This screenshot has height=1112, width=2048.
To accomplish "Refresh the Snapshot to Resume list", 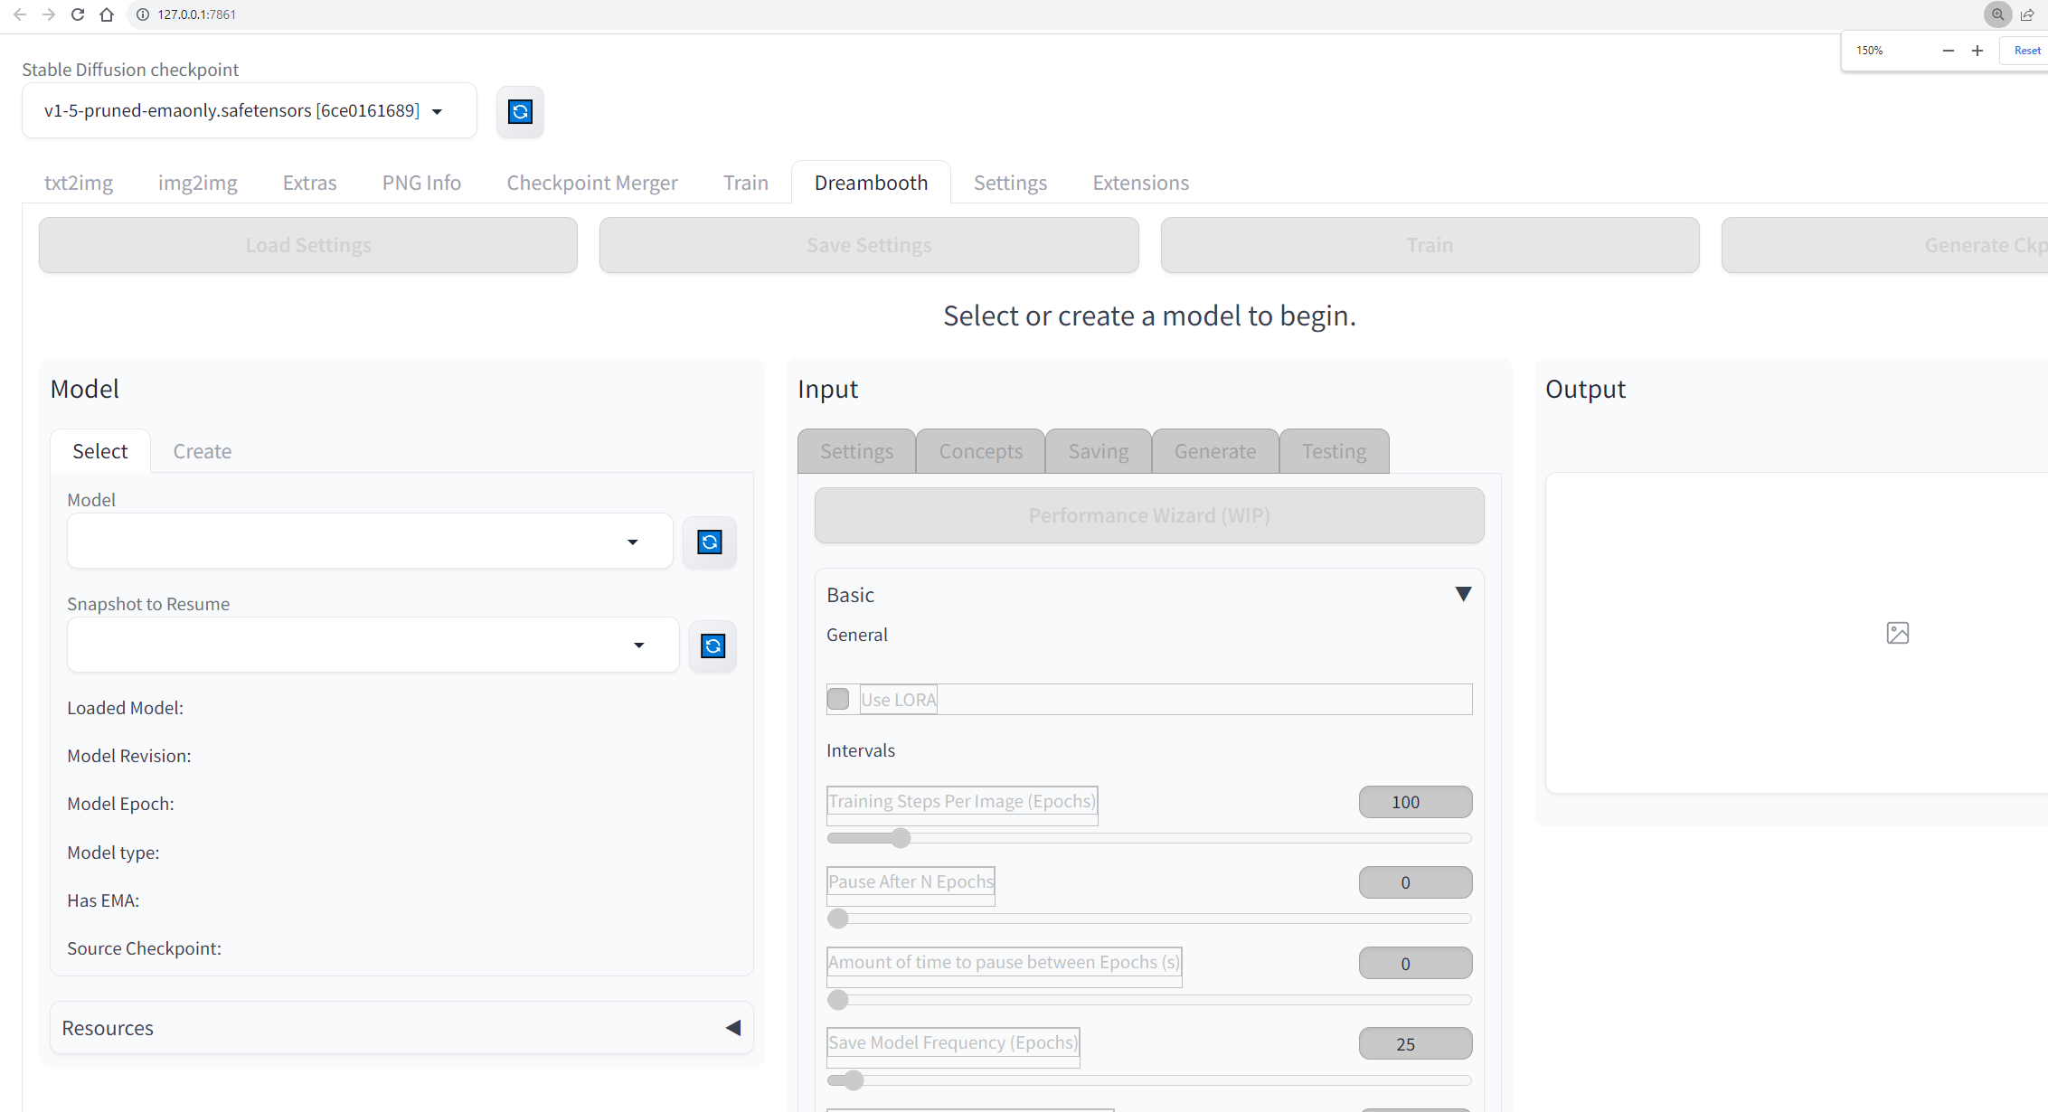I will point(713,646).
